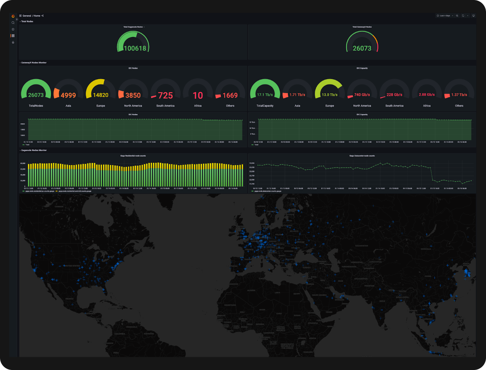This screenshot has height=370, width=486.
Task: Open the Home breadcrumb link
Action: coord(37,16)
